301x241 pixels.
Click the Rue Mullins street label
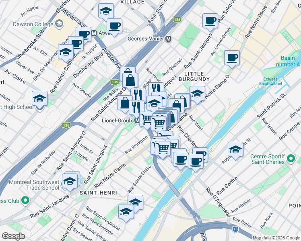pos(241,206)
